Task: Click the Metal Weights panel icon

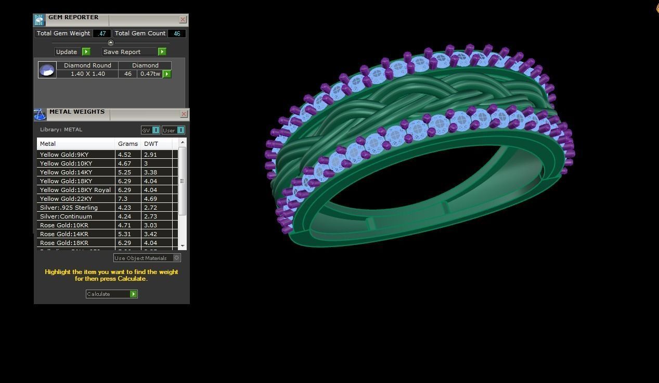Action: [40, 114]
